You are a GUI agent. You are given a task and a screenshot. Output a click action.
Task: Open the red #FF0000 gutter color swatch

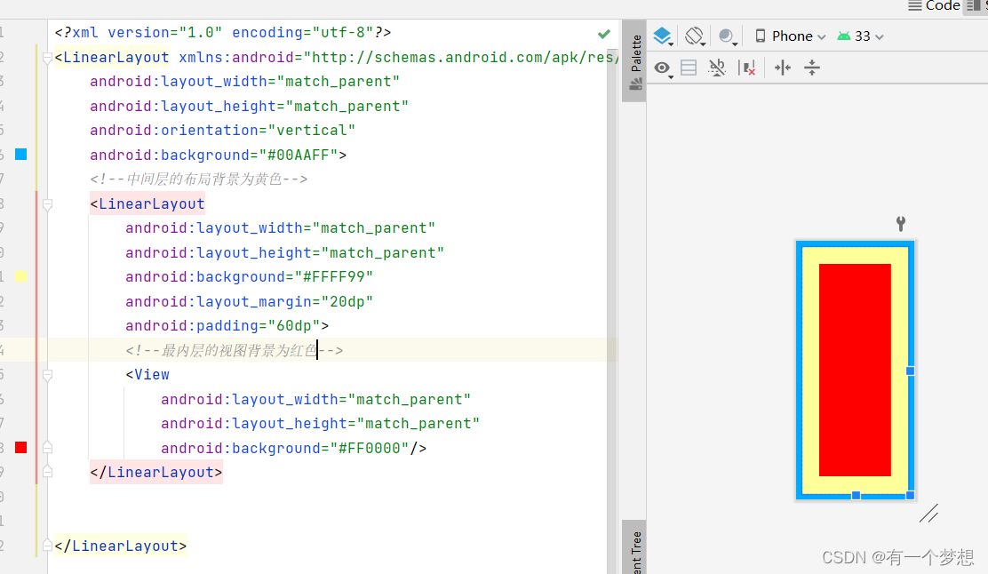(20, 447)
